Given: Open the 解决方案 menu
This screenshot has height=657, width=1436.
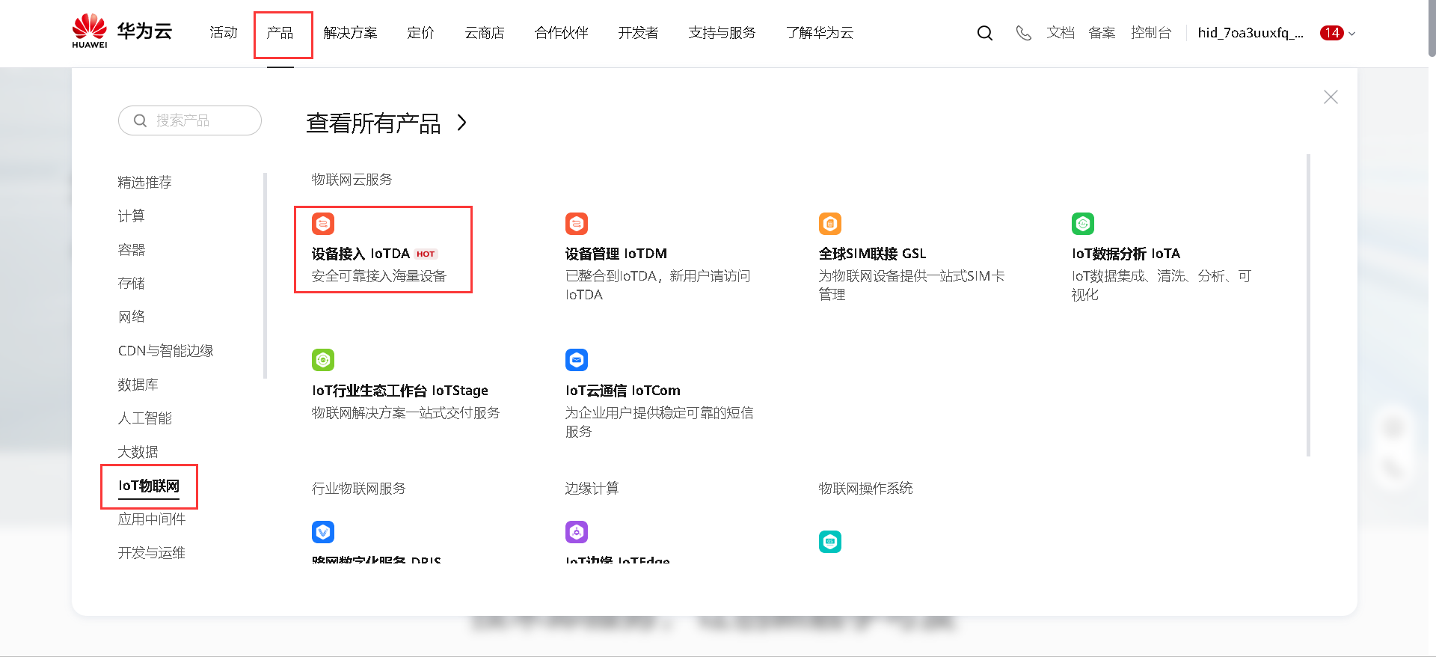Looking at the screenshot, I should 350,33.
